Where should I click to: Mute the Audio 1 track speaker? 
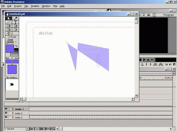click(6, 109)
